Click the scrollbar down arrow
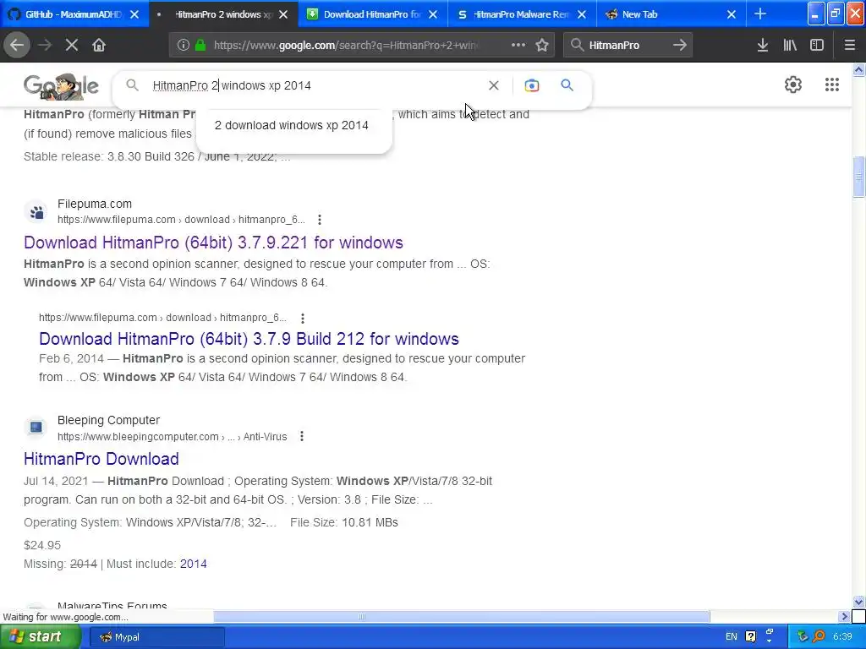 [x=858, y=602]
